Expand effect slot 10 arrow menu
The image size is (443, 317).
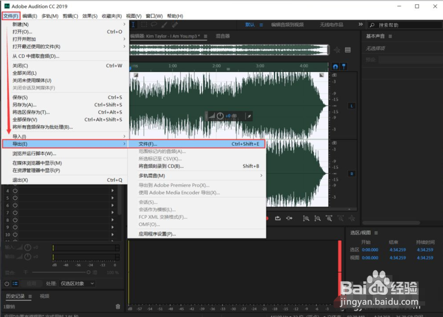tap(112, 234)
